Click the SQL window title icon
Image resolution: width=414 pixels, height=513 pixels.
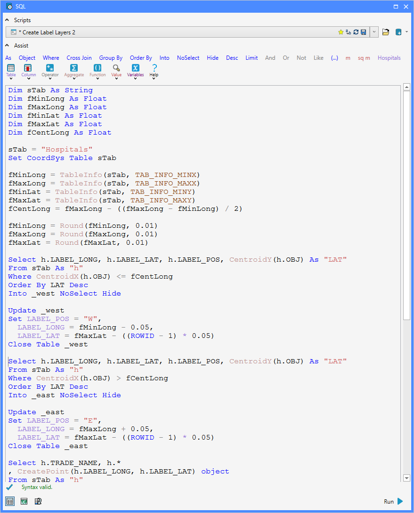9,6
